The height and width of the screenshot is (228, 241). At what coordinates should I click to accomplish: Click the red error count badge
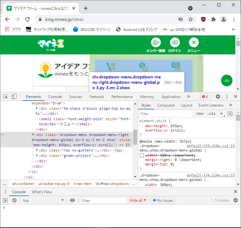pos(205,97)
